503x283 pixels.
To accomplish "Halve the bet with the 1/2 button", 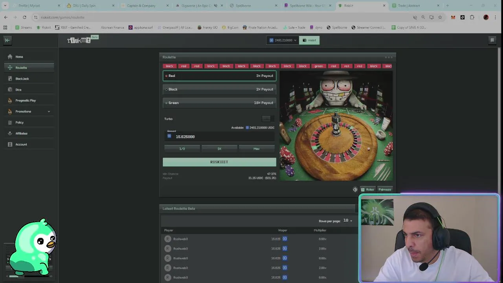I will coord(182,149).
